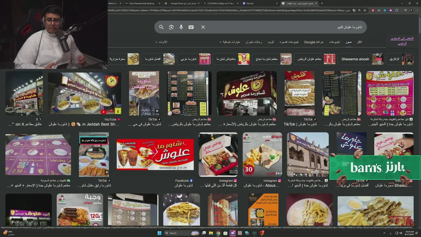Open the TikTok شاورما رايق VS علوش thumbnail
Screen dimensions: 421x237
coord(94,155)
